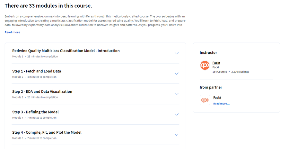
Task: Click the square Packt partner logo
Action: (x=205, y=100)
